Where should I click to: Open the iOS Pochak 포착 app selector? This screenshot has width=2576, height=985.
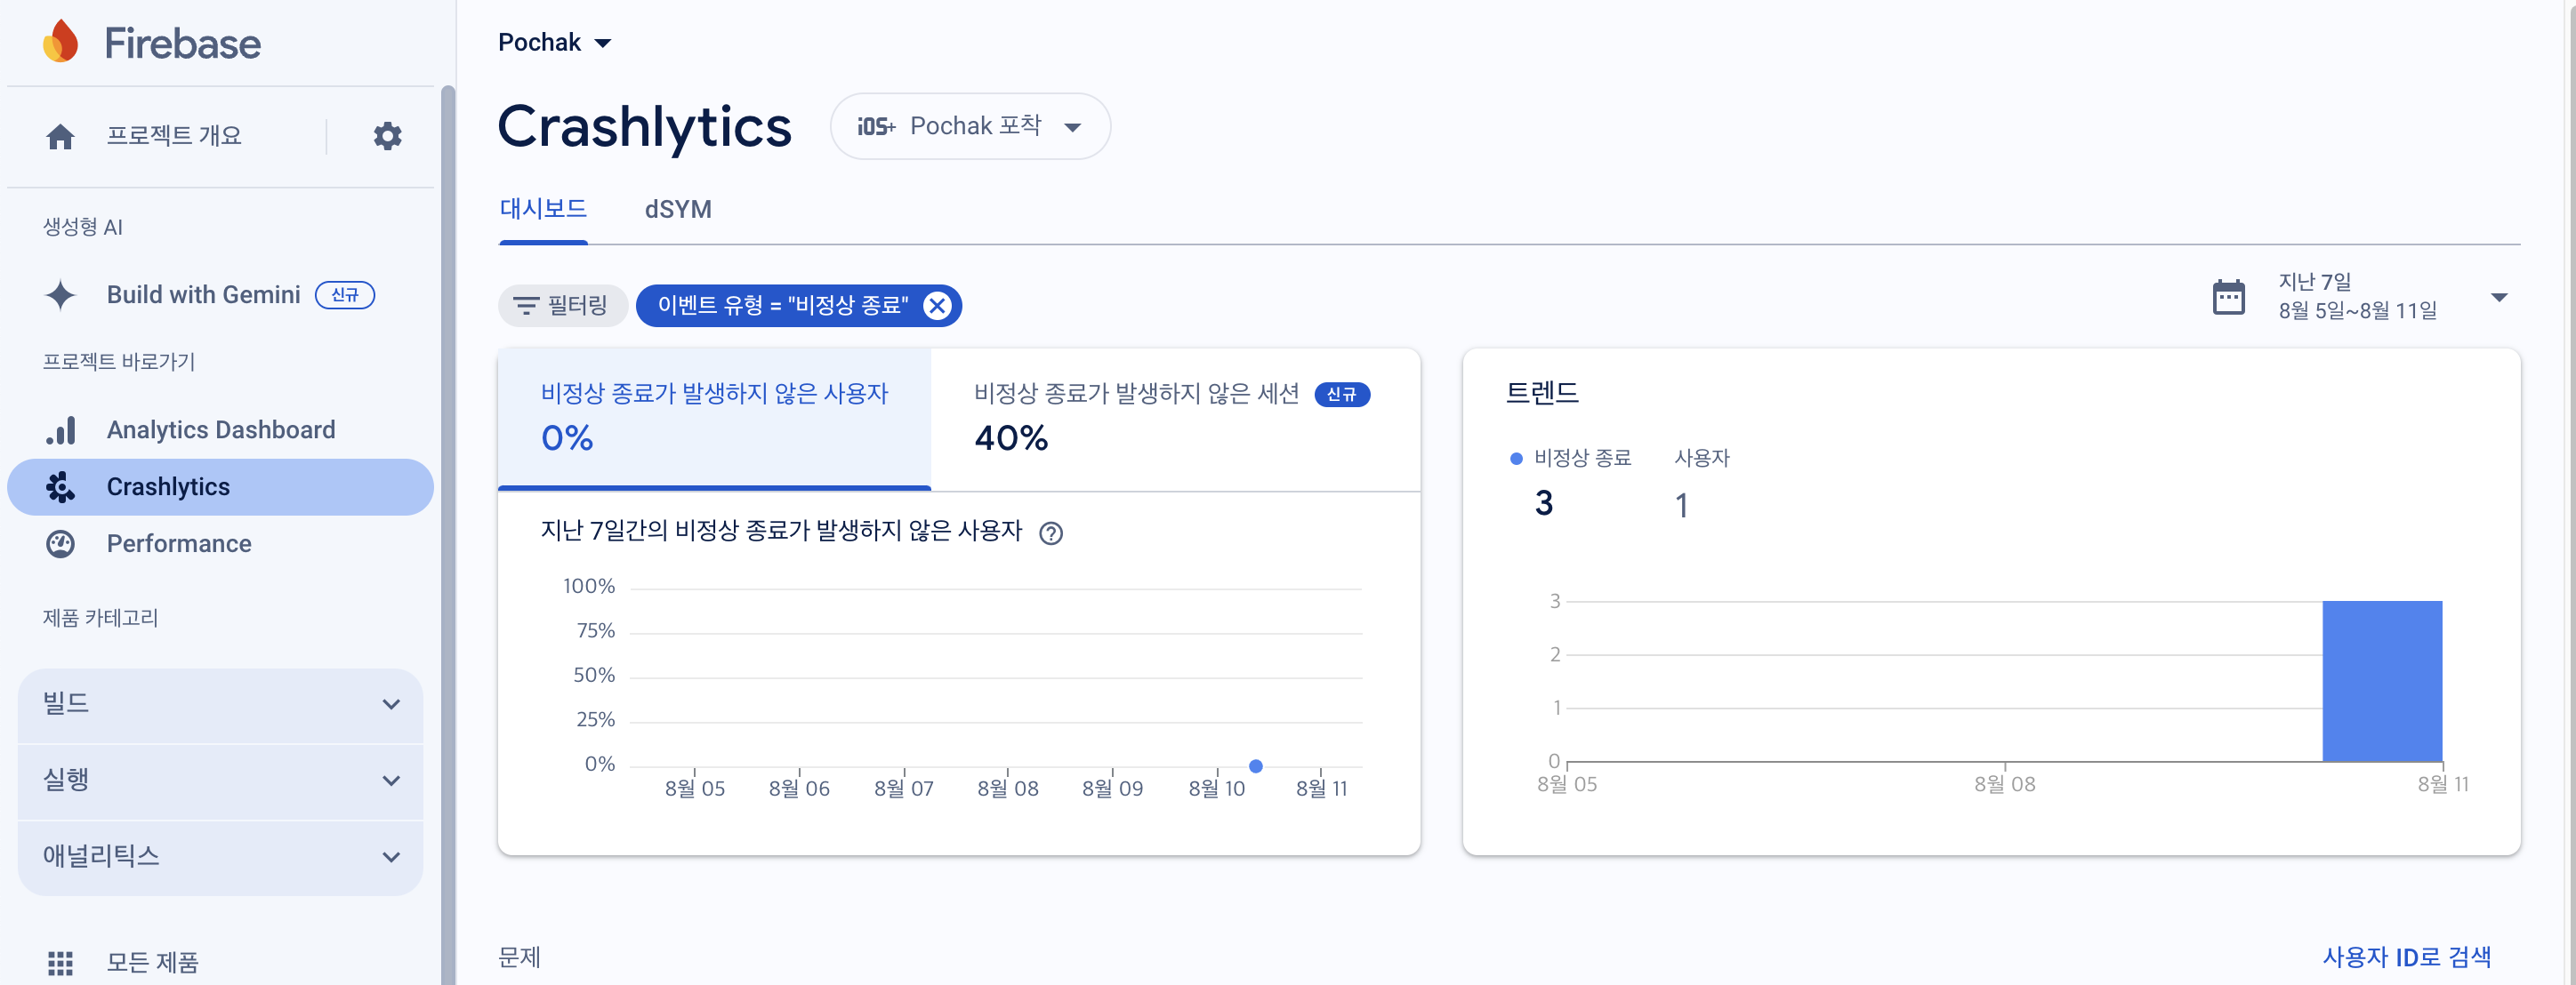(x=969, y=126)
